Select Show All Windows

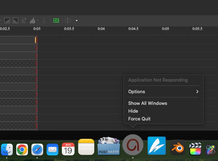coord(147,103)
